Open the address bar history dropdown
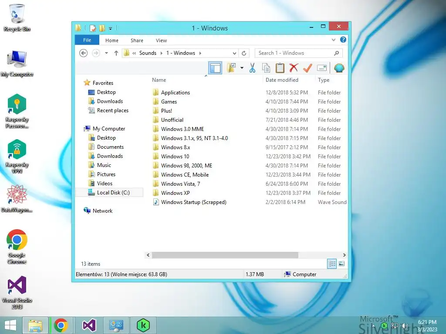446x334 pixels. pyautogui.click(x=234, y=53)
